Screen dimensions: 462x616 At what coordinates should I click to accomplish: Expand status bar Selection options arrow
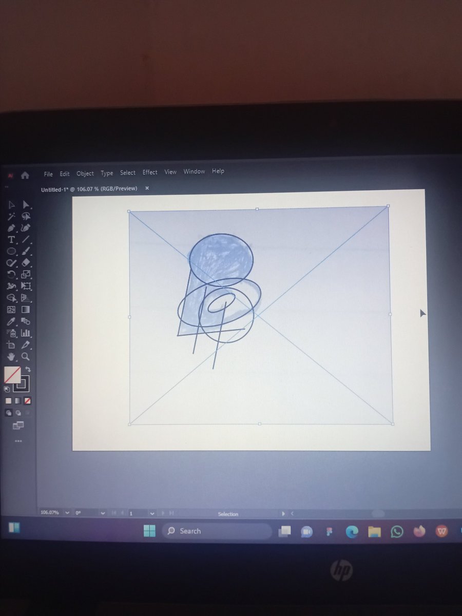coord(282,513)
